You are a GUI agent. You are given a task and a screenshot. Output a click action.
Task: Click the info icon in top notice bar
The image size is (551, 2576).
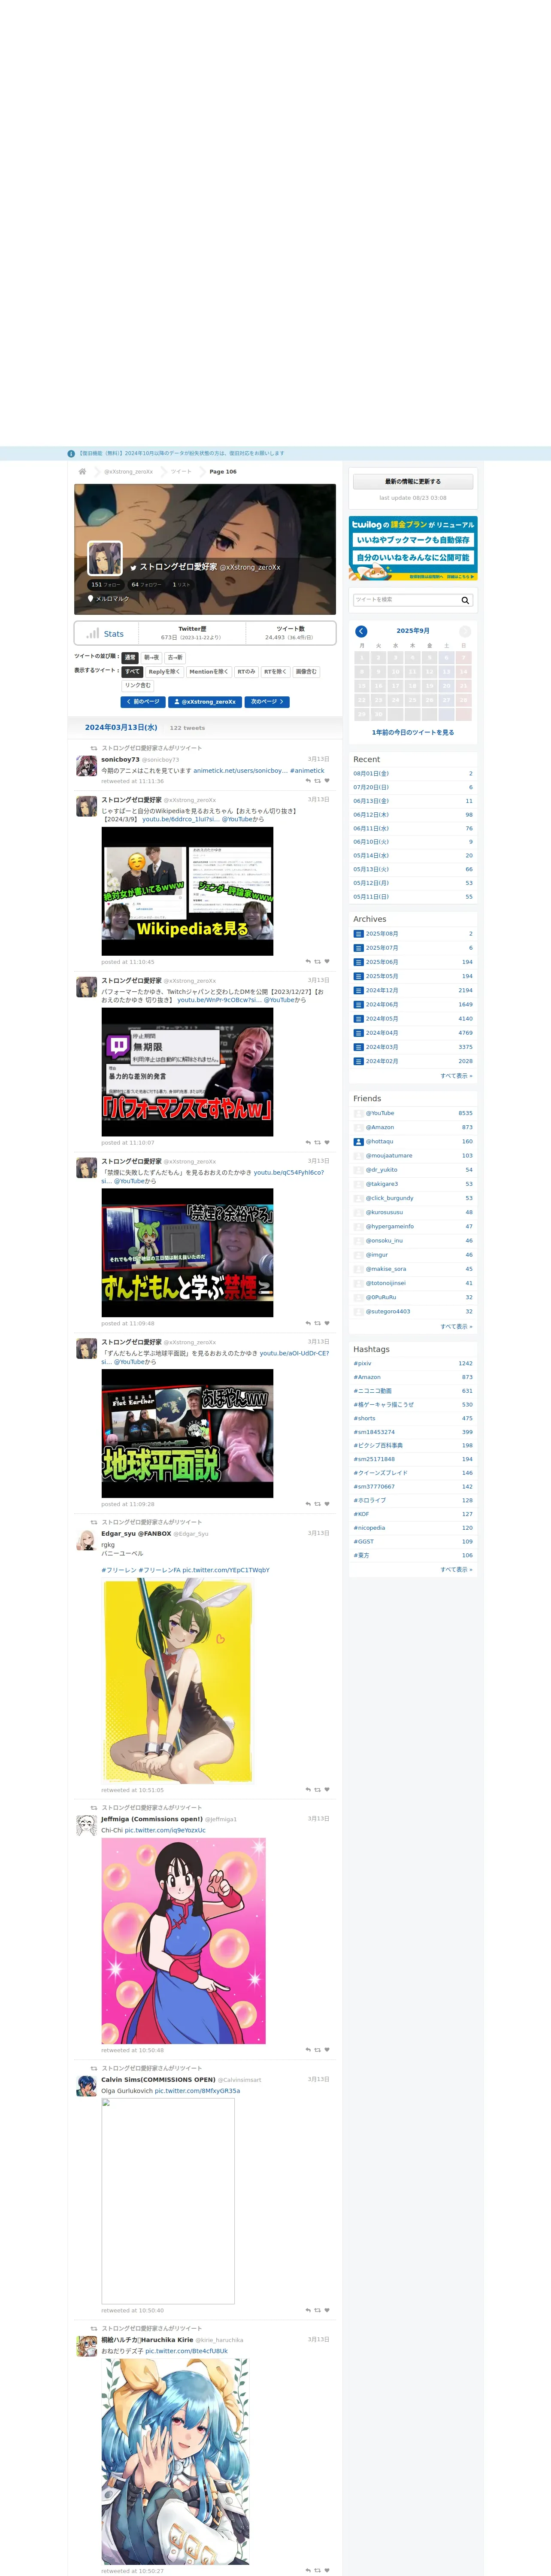pyautogui.click(x=71, y=453)
